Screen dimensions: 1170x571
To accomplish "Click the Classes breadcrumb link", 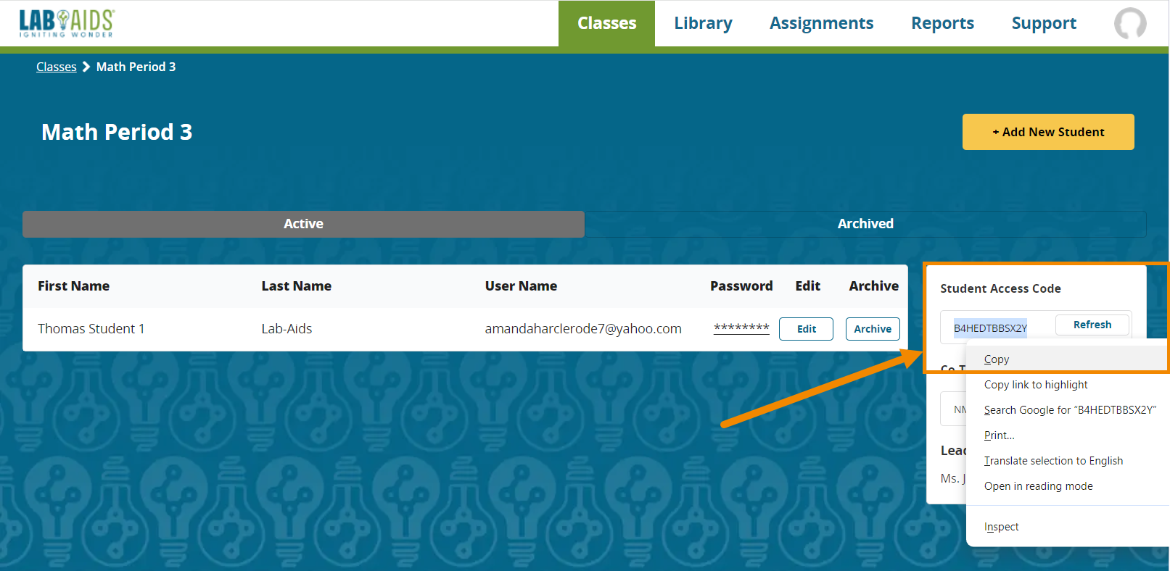I will coord(57,67).
